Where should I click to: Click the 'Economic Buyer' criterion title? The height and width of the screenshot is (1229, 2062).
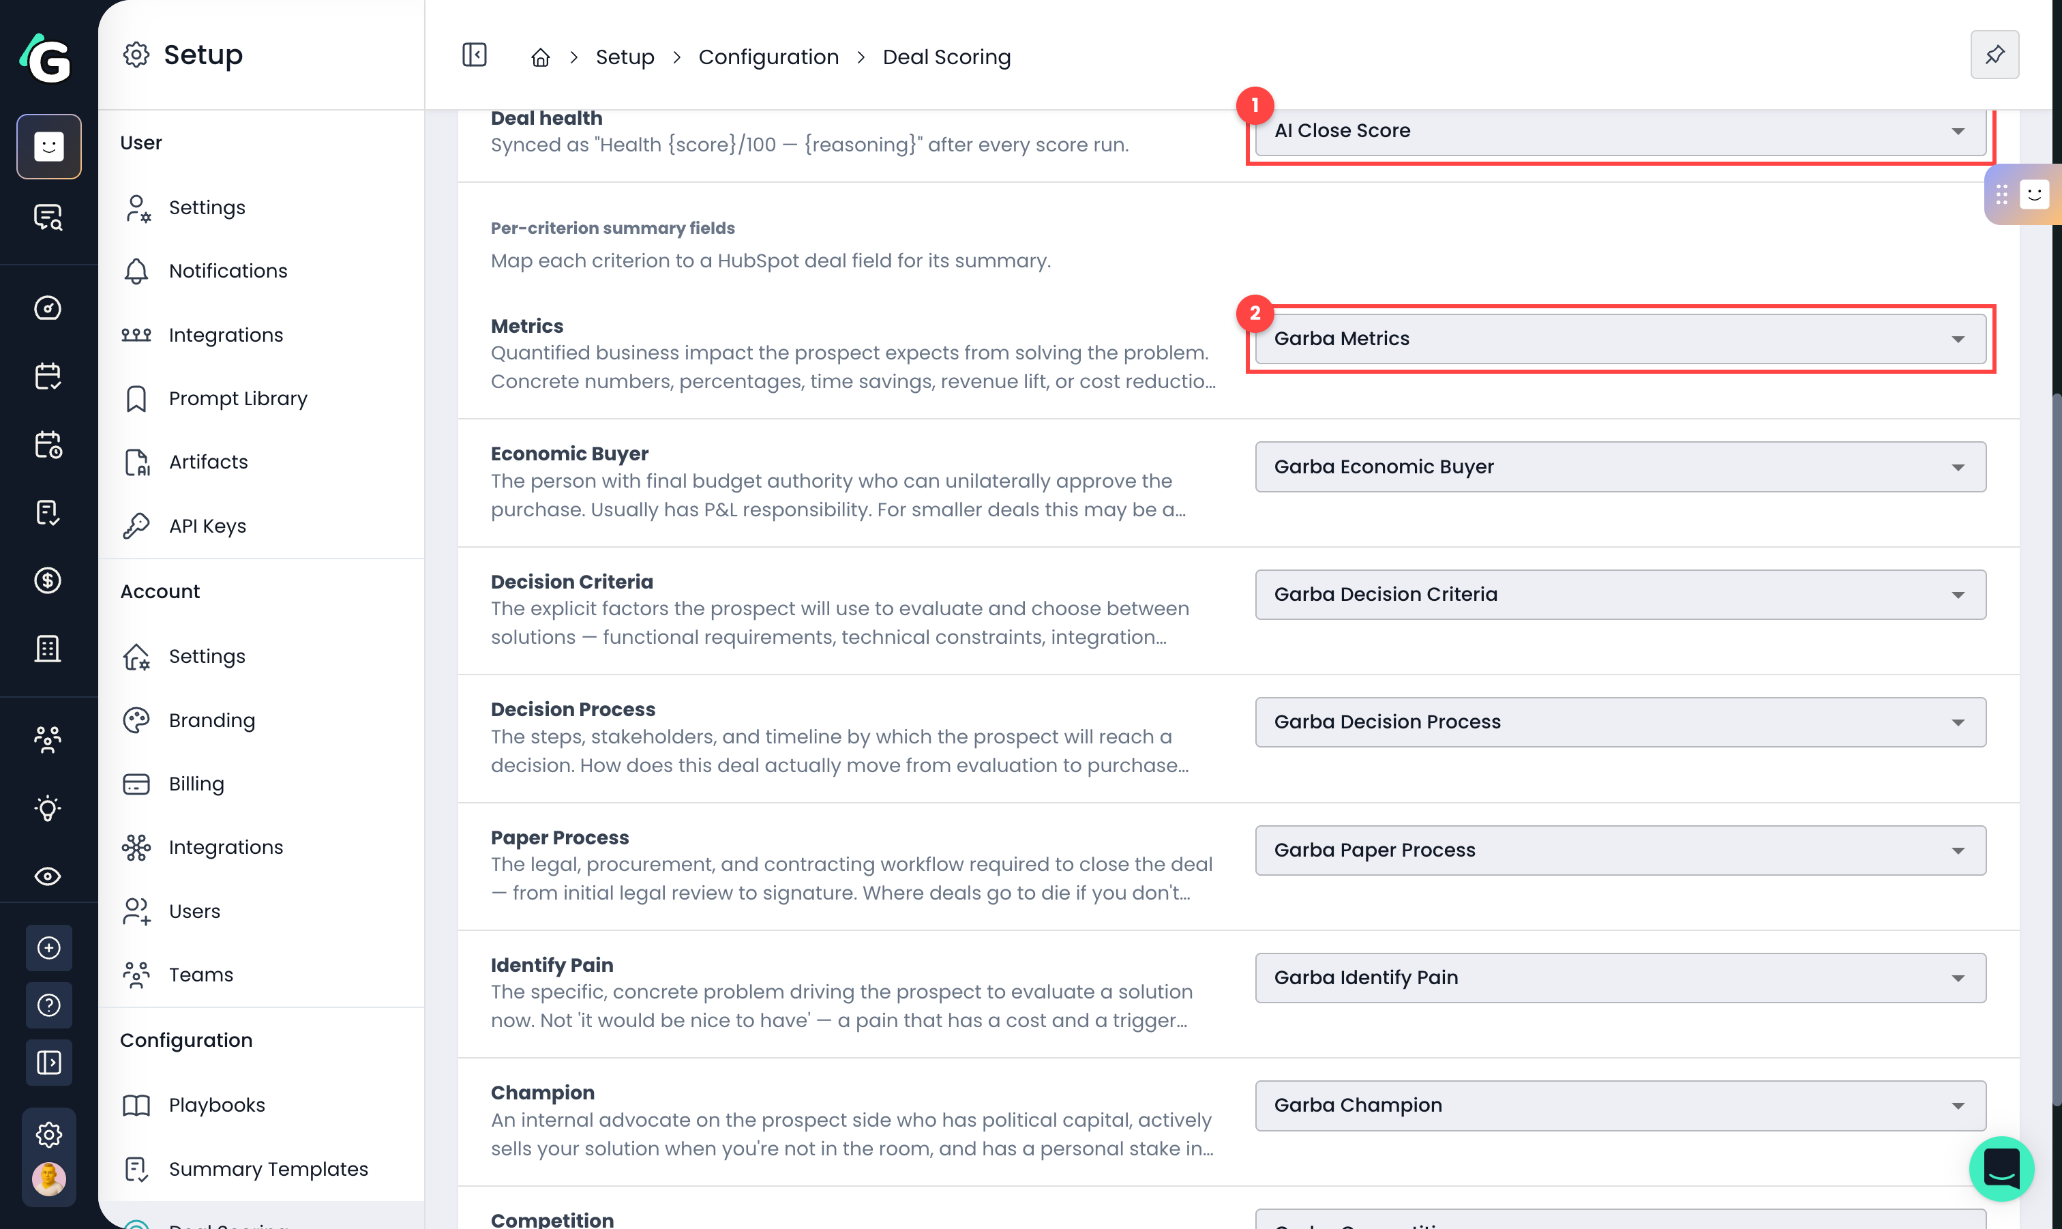coord(569,454)
